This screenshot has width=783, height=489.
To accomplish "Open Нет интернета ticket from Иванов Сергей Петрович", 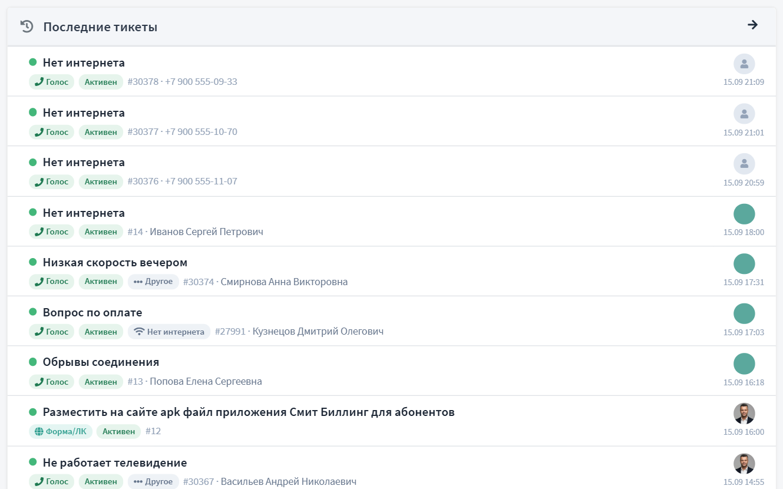I will coord(84,213).
